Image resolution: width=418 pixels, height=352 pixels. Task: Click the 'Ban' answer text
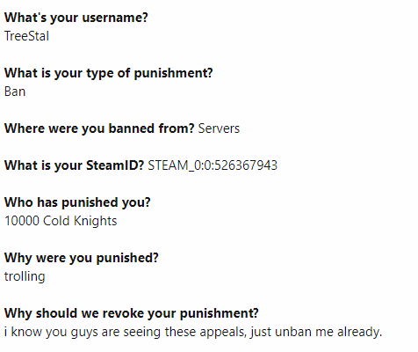point(15,92)
